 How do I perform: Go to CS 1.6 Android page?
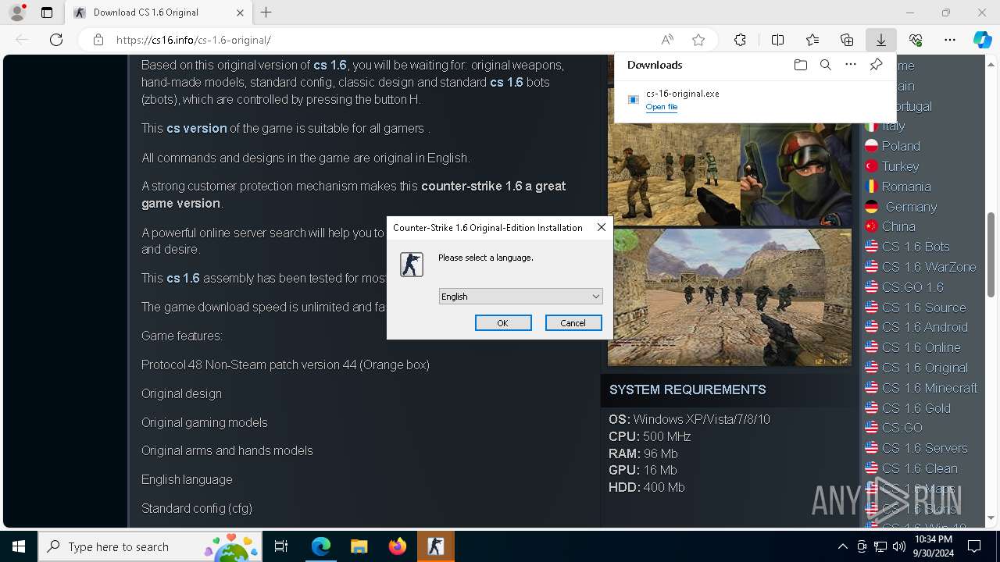[x=925, y=327]
